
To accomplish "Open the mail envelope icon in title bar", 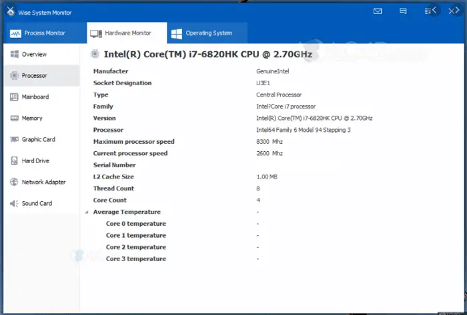I will 378,11.
